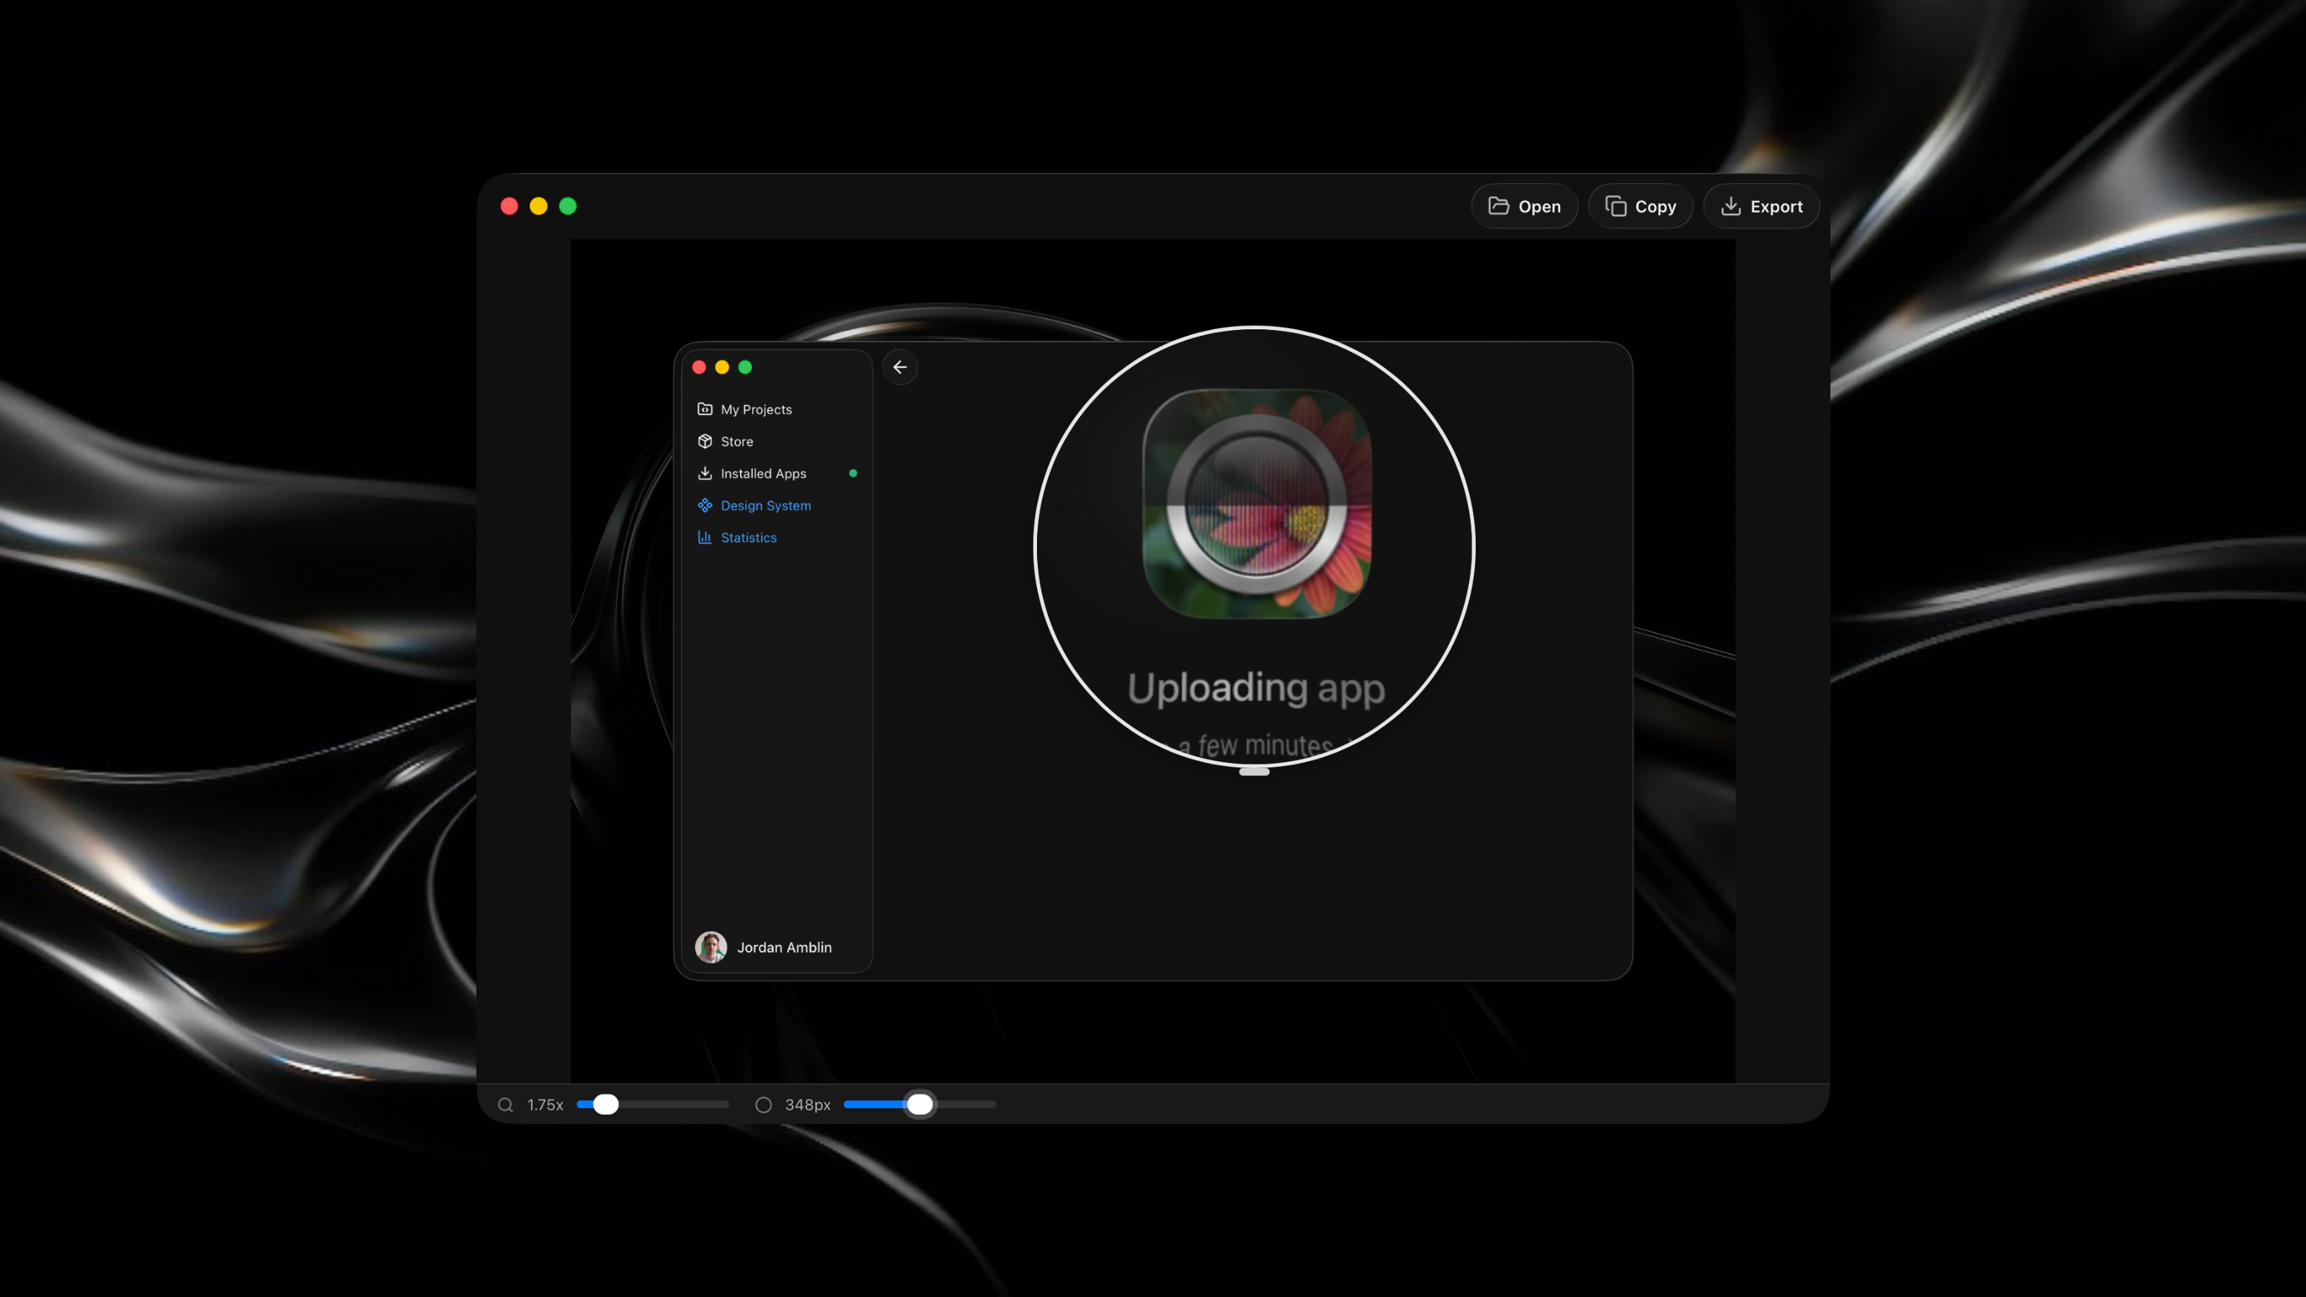Select the Design System sidebar item

[765, 506]
